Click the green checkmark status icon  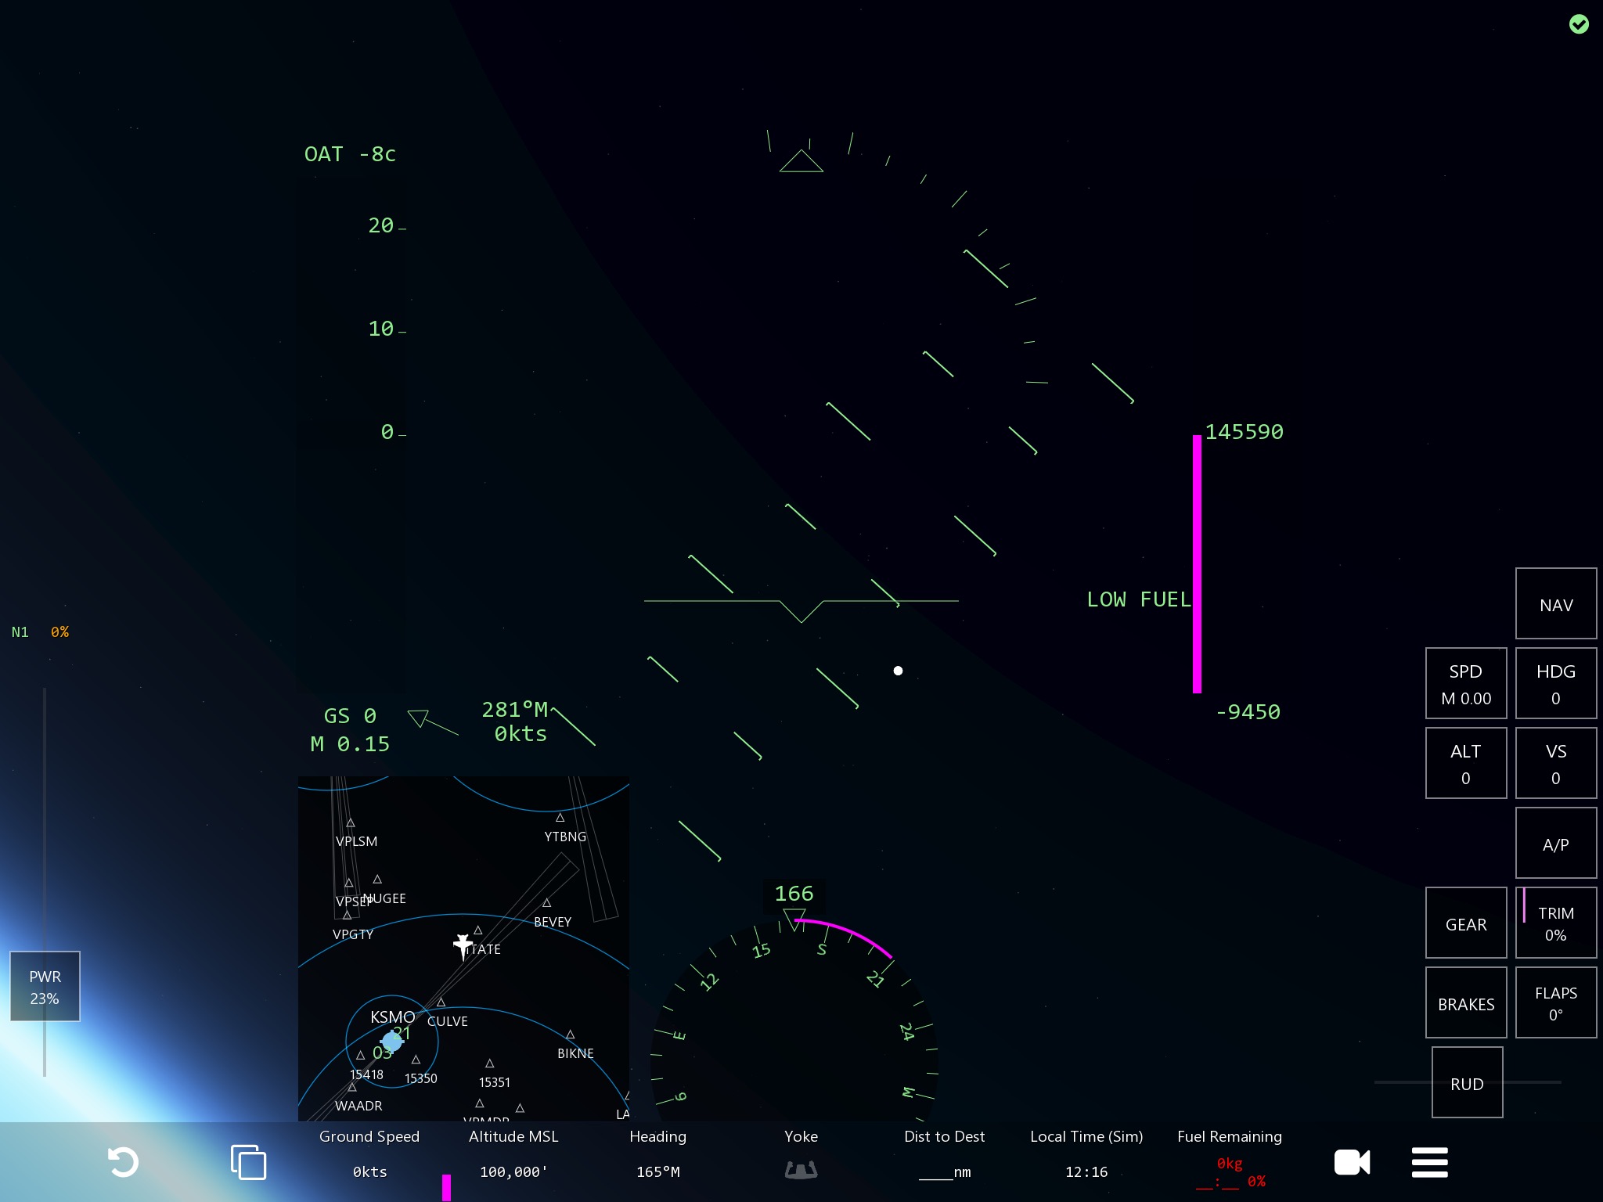coord(1579,24)
